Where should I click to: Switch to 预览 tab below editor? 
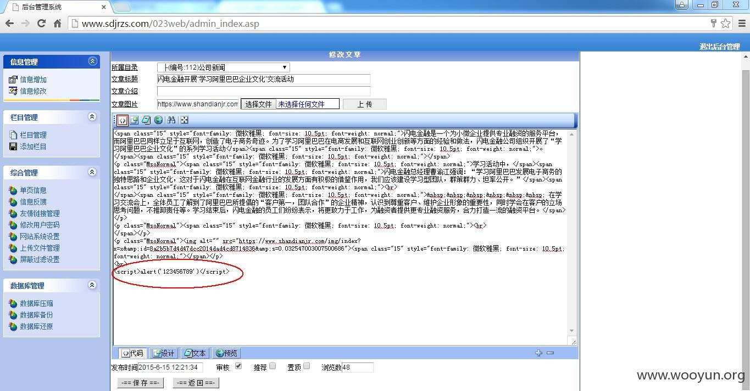[226, 353]
